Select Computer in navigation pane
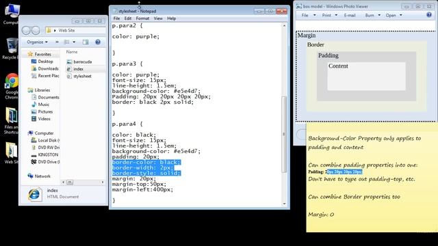The width and height of the screenshot is (438, 246). (x=44, y=133)
